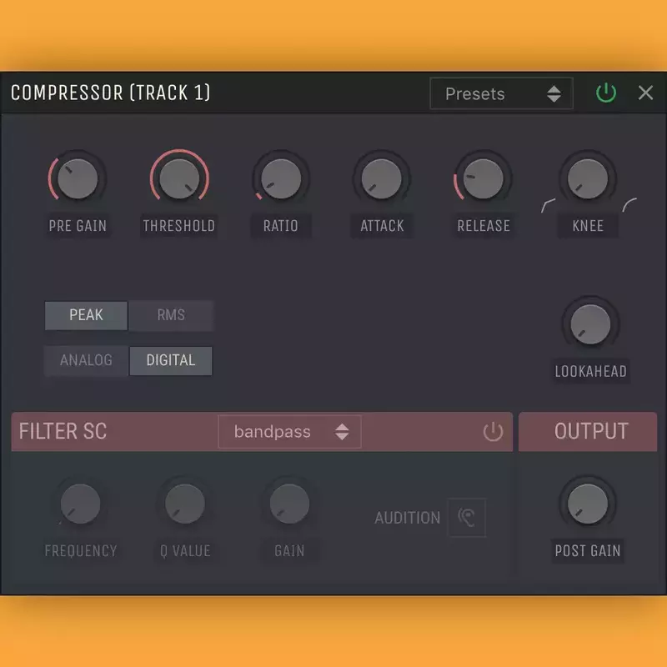Click the ATTACK label
This screenshot has width=667, height=667.
tap(382, 226)
